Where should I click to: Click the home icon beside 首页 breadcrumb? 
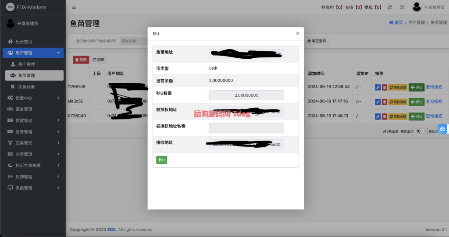click(x=391, y=22)
